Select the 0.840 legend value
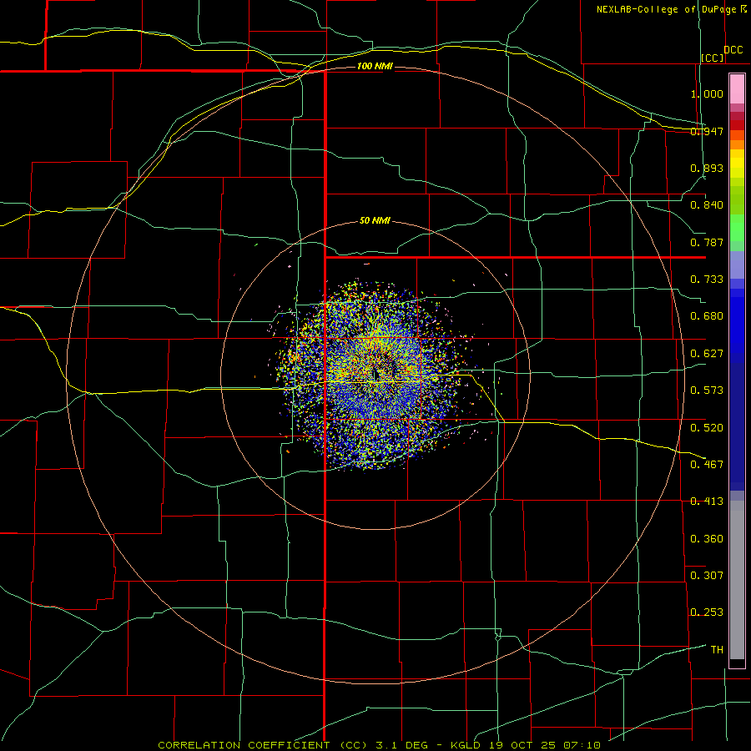Screen dimensions: 751x751 pyautogui.click(x=707, y=205)
